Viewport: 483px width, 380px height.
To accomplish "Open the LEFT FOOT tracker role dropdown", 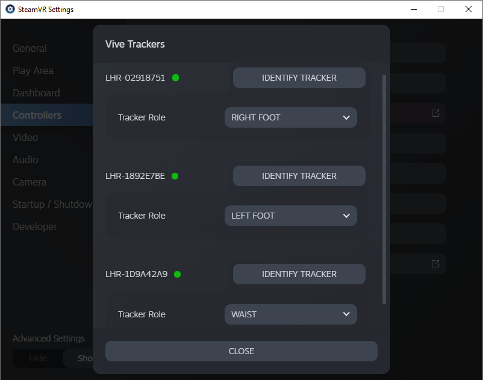I will [290, 216].
